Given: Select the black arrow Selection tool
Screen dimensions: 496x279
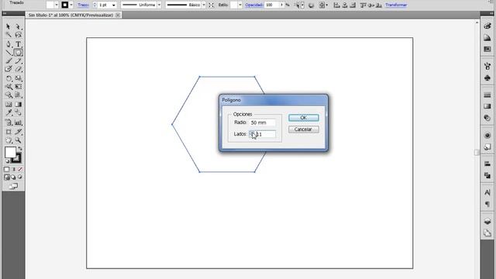Looking at the screenshot, I should (x=9, y=26).
